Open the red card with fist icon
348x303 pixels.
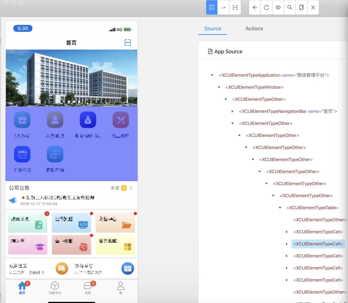tap(72, 245)
